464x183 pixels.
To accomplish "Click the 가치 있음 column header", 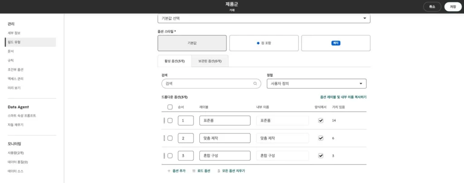I will [338, 107].
